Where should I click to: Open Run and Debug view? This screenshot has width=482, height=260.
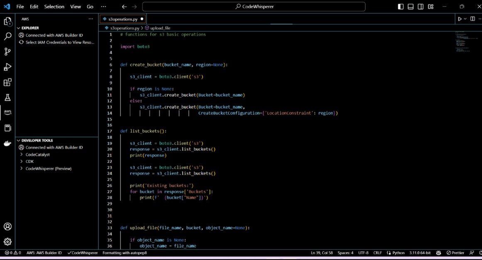pyautogui.click(x=7, y=67)
